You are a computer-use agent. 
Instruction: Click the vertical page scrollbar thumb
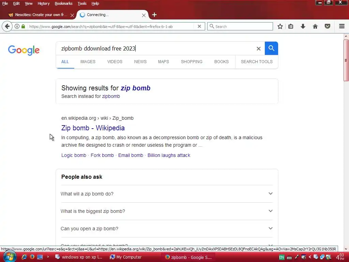(346, 60)
